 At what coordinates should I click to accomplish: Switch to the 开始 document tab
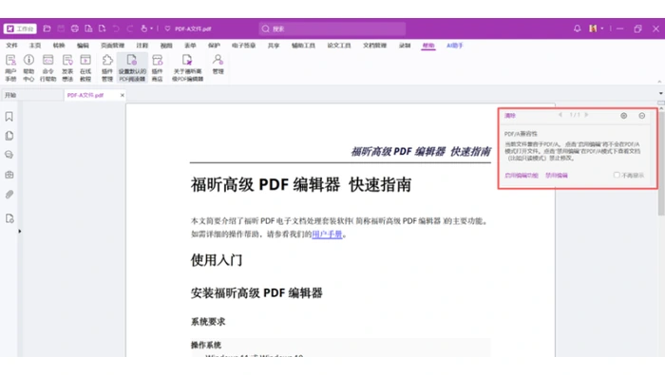pos(32,95)
